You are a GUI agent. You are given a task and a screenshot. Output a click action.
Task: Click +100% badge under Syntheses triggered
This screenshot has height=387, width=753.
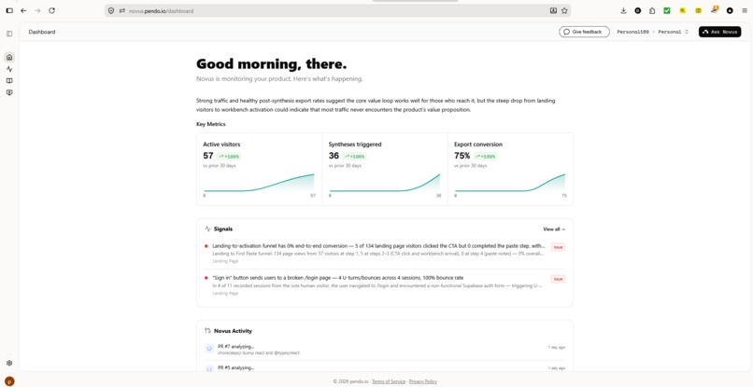click(354, 157)
